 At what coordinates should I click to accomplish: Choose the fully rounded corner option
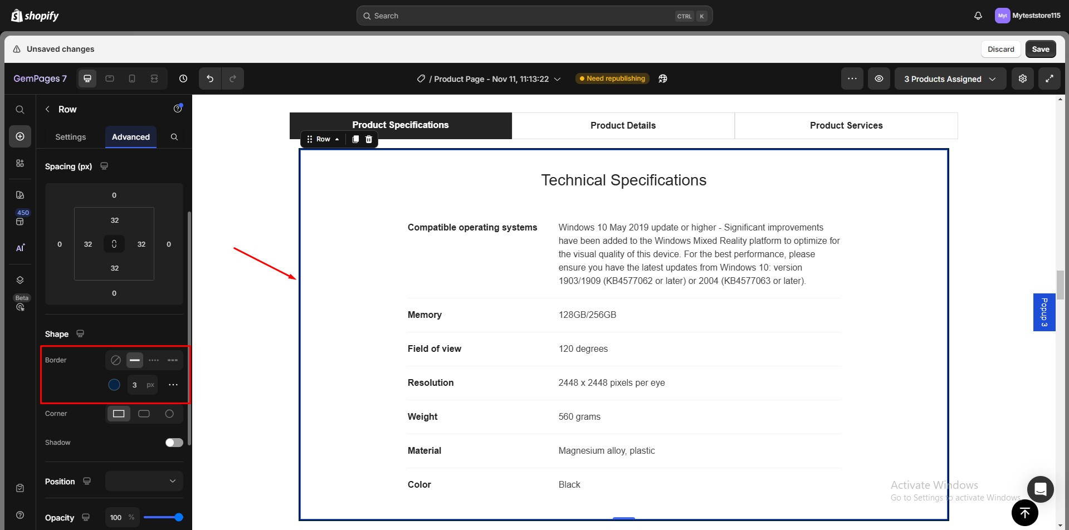pyautogui.click(x=169, y=414)
